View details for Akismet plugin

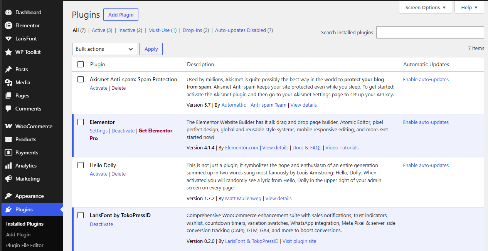point(304,105)
